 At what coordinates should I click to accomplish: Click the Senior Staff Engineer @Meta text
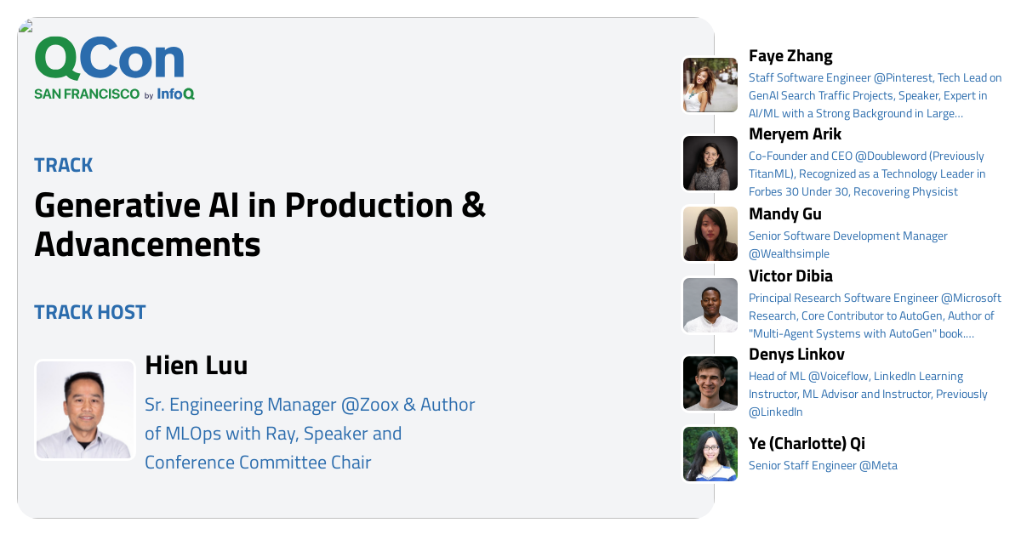[823, 465]
